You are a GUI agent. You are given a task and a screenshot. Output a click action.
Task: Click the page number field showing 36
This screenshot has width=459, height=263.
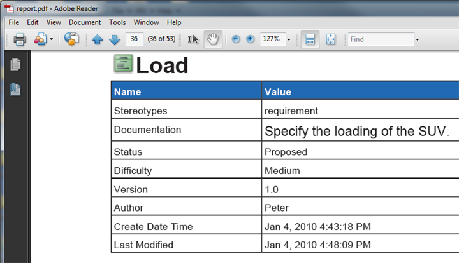(134, 39)
